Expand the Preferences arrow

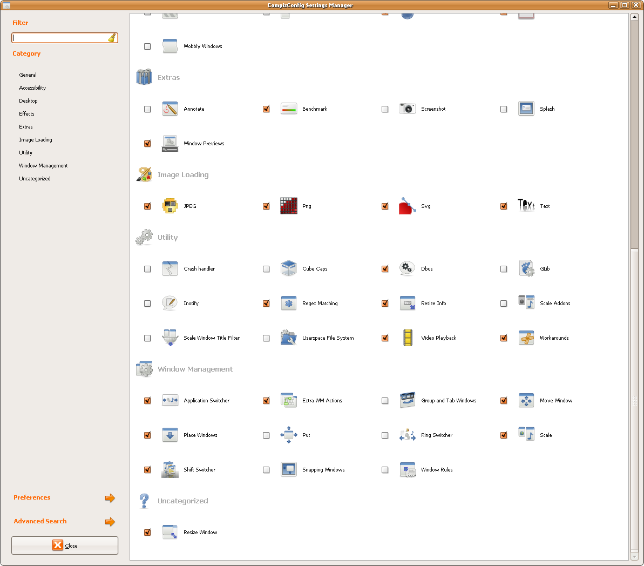click(x=110, y=498)
